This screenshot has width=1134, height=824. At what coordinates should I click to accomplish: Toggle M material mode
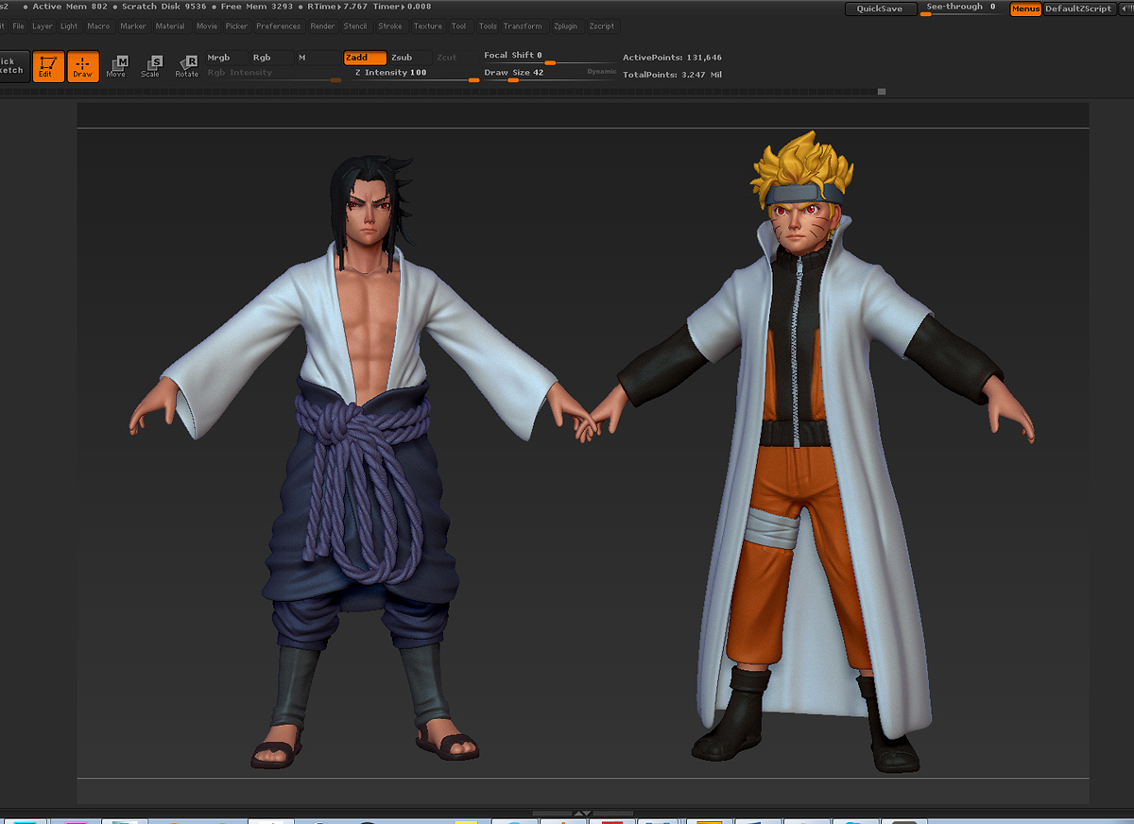[x=318, y=58]
